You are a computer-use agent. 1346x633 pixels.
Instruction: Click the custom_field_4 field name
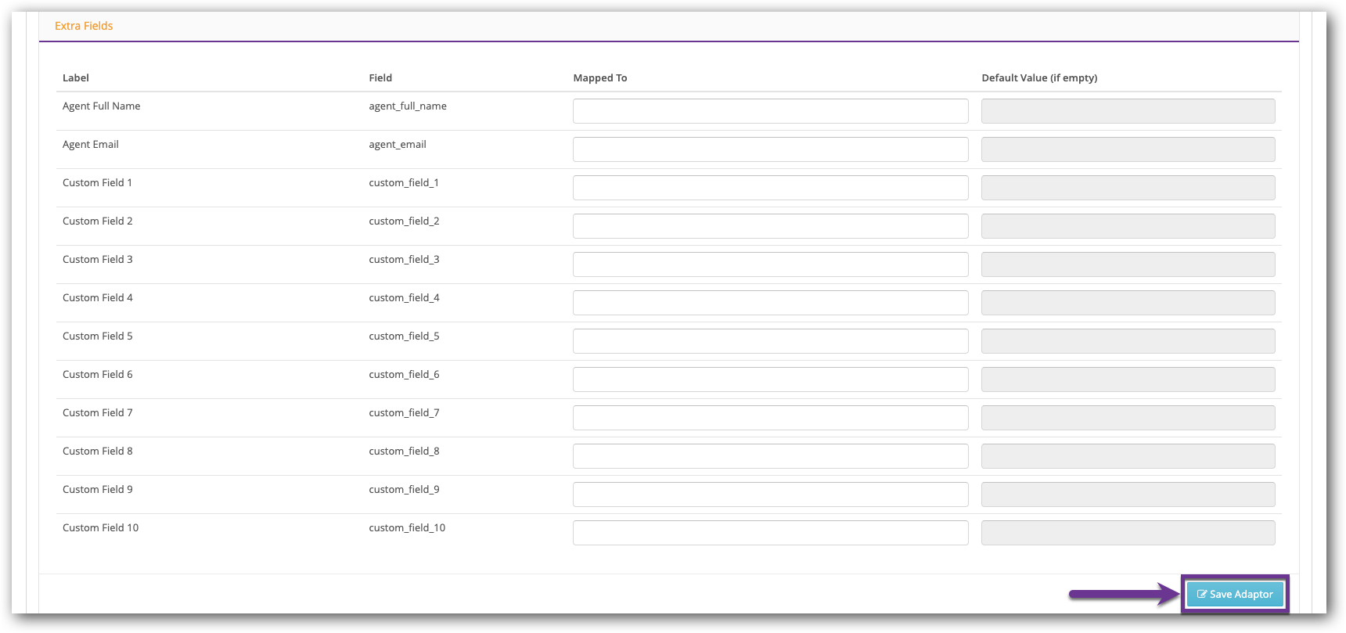coord(404,298)
